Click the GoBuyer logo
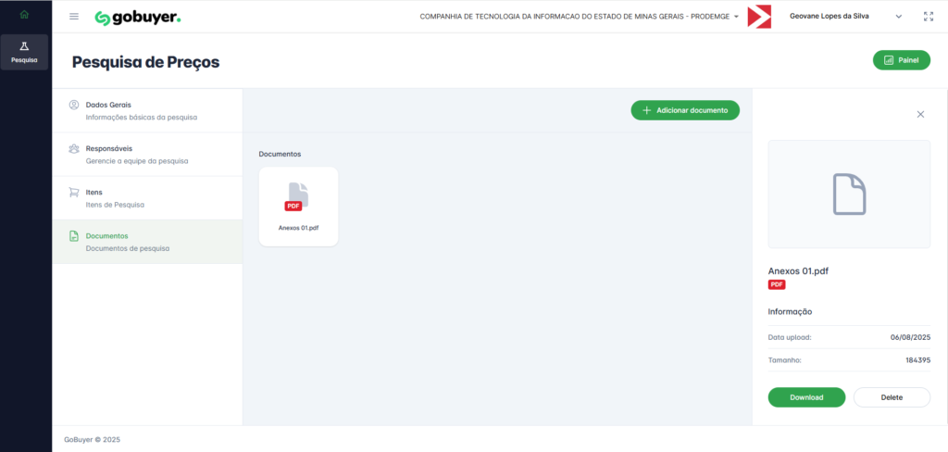This screenshot has width=948, height=452. pyautogui.click(x=138, y=17)
